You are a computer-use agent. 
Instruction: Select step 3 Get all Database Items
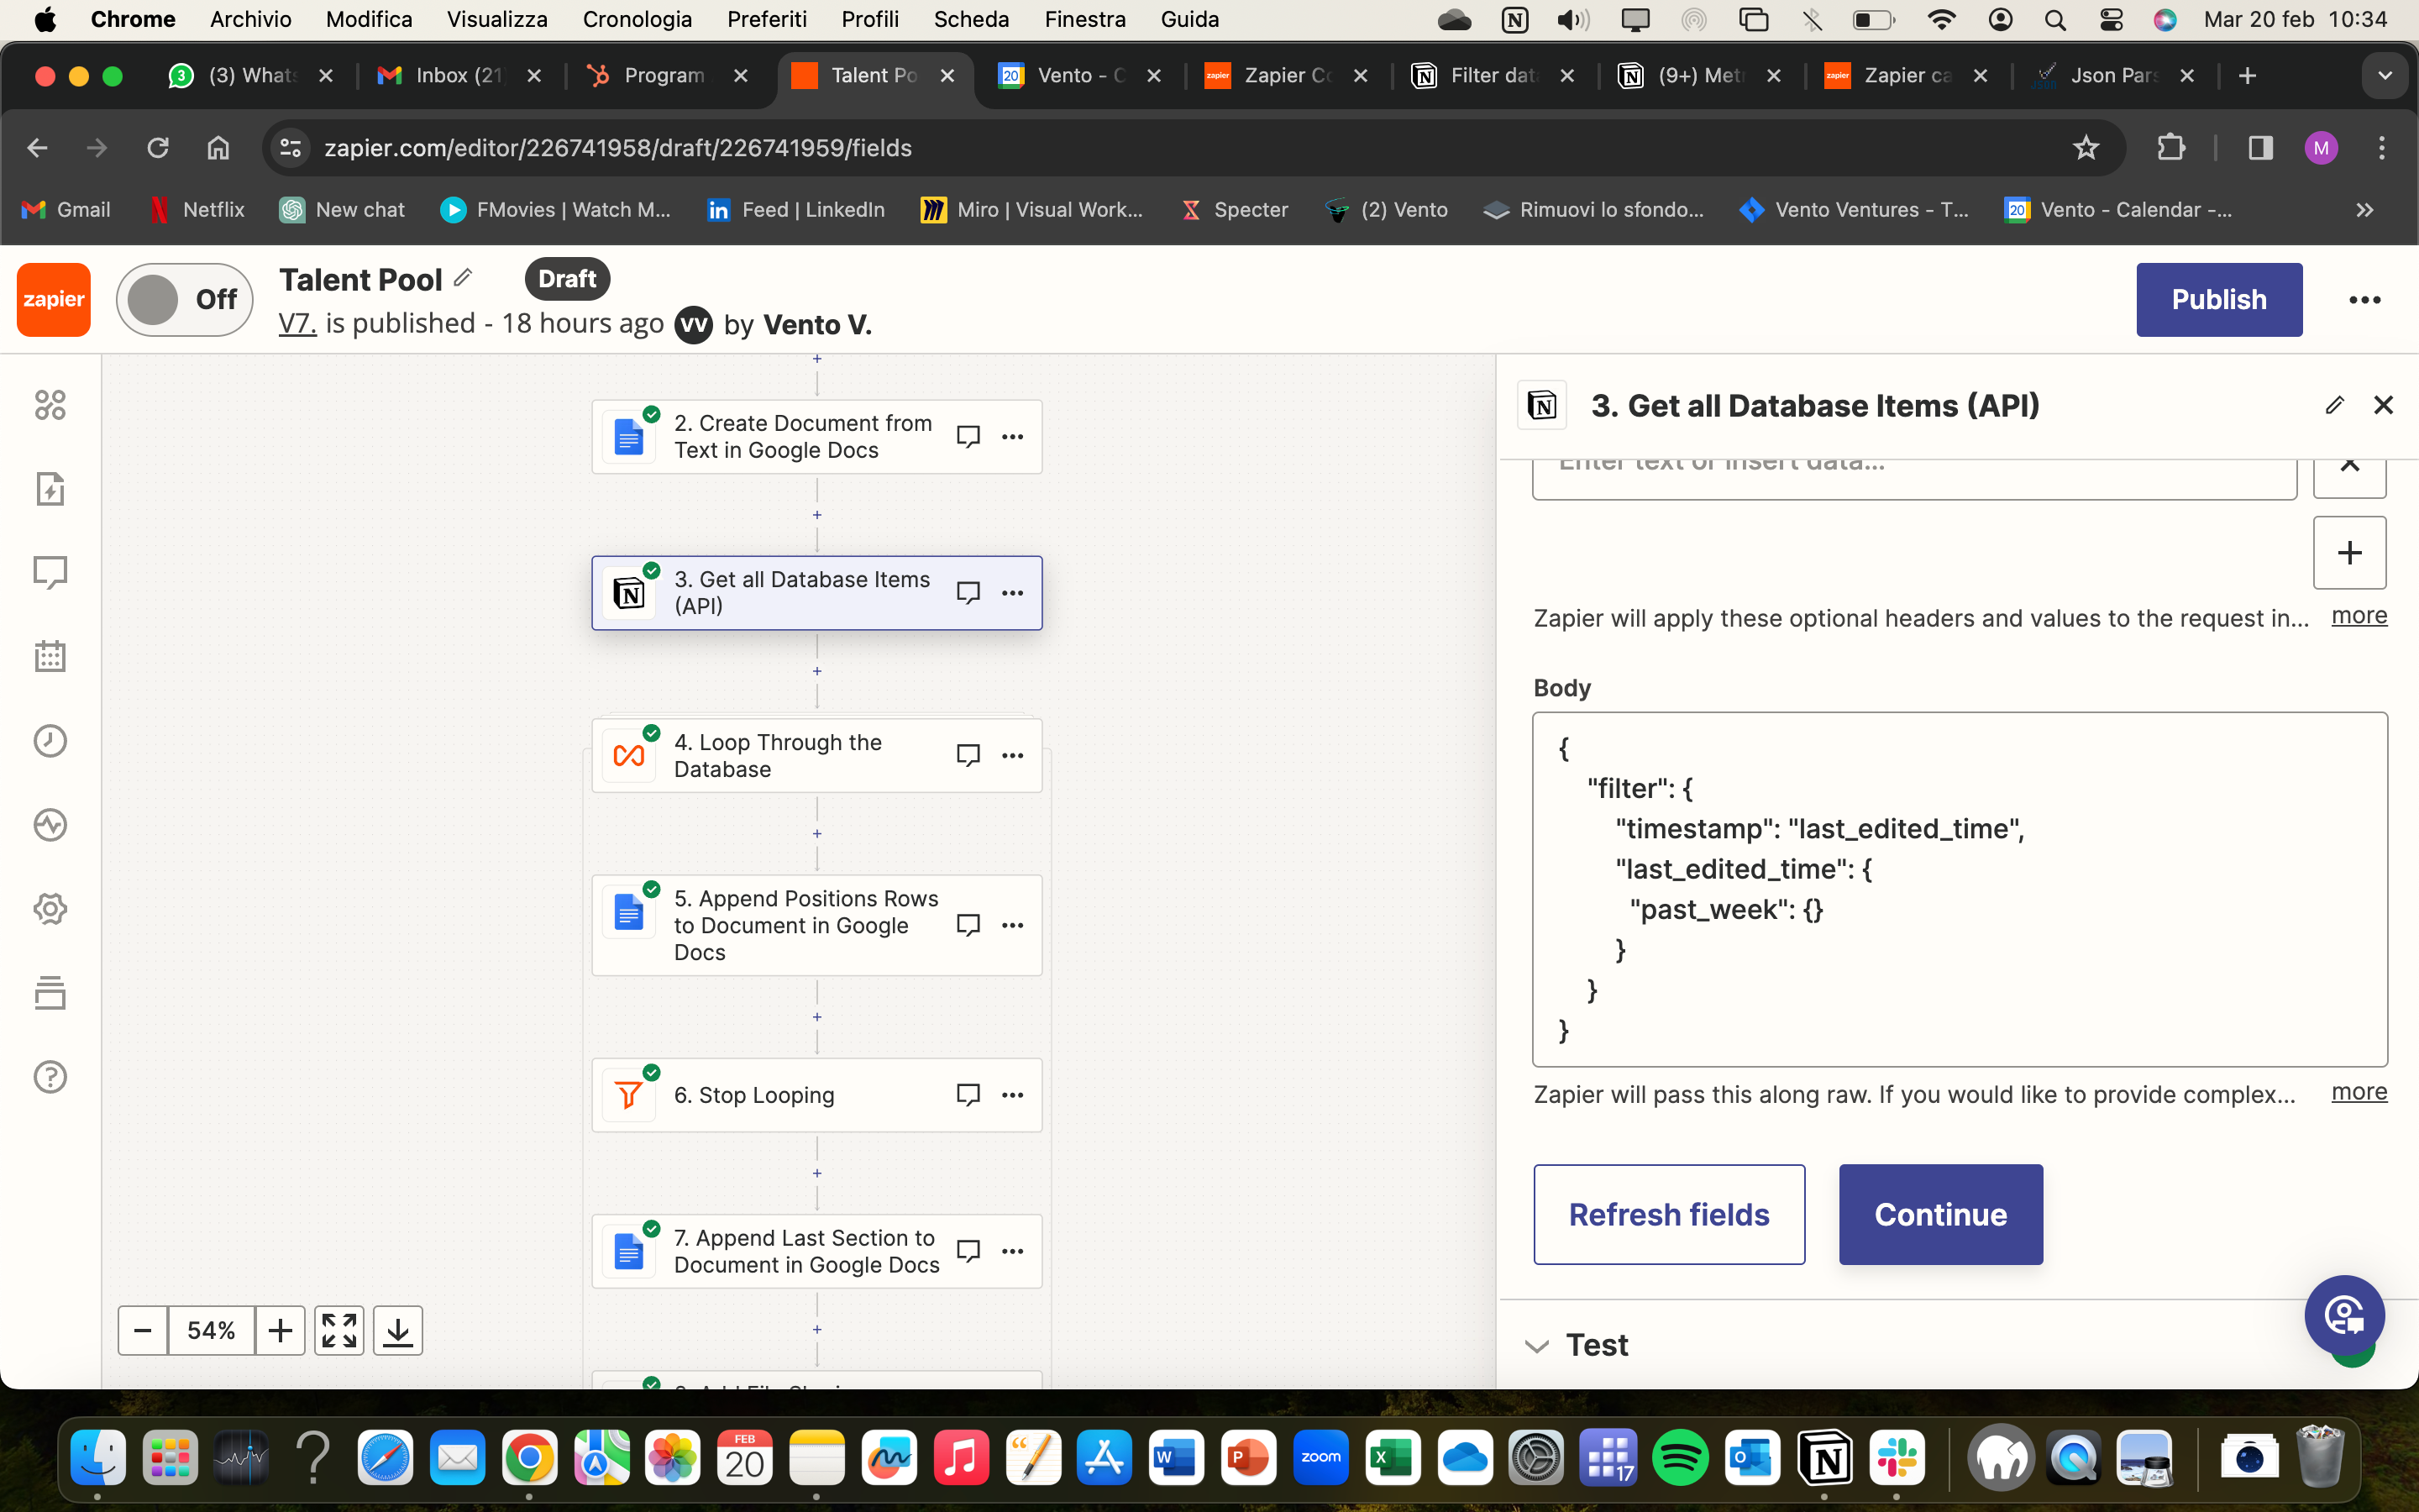point(816,593)
